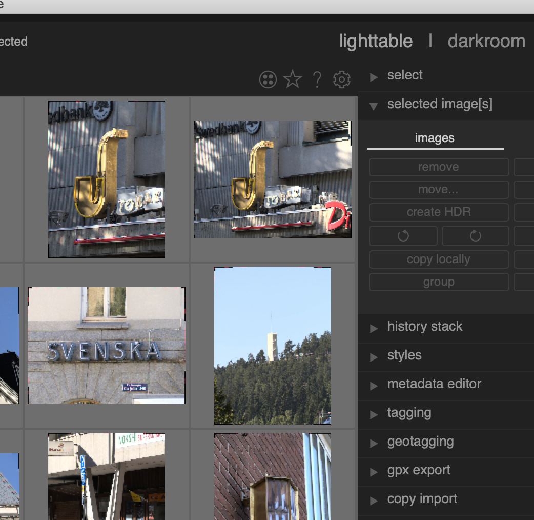The height and width of the screenshot is (520, 534).
Task: Rotate selected images counterclockwise
Action: 403,235
